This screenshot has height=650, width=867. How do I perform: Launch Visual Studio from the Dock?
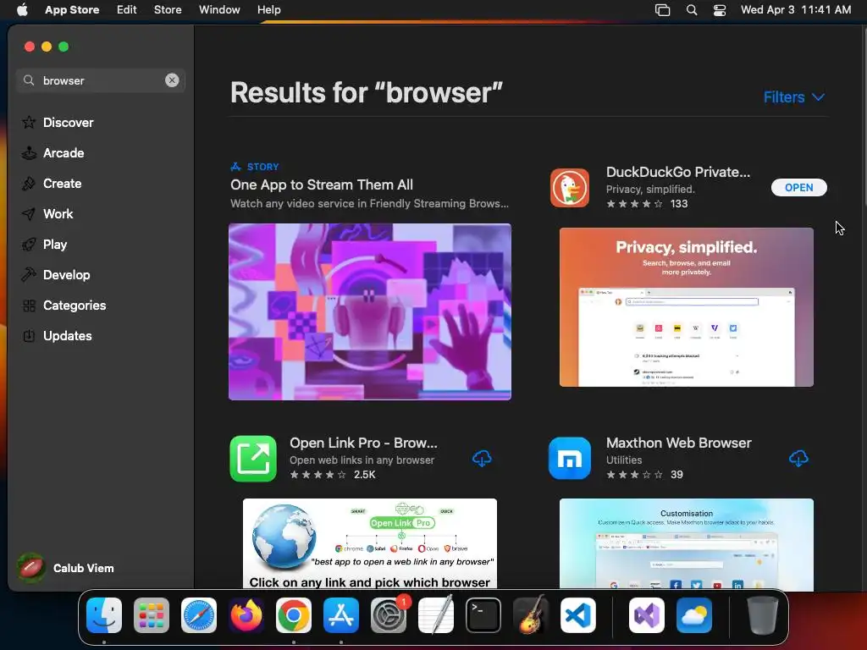(646, 615)
